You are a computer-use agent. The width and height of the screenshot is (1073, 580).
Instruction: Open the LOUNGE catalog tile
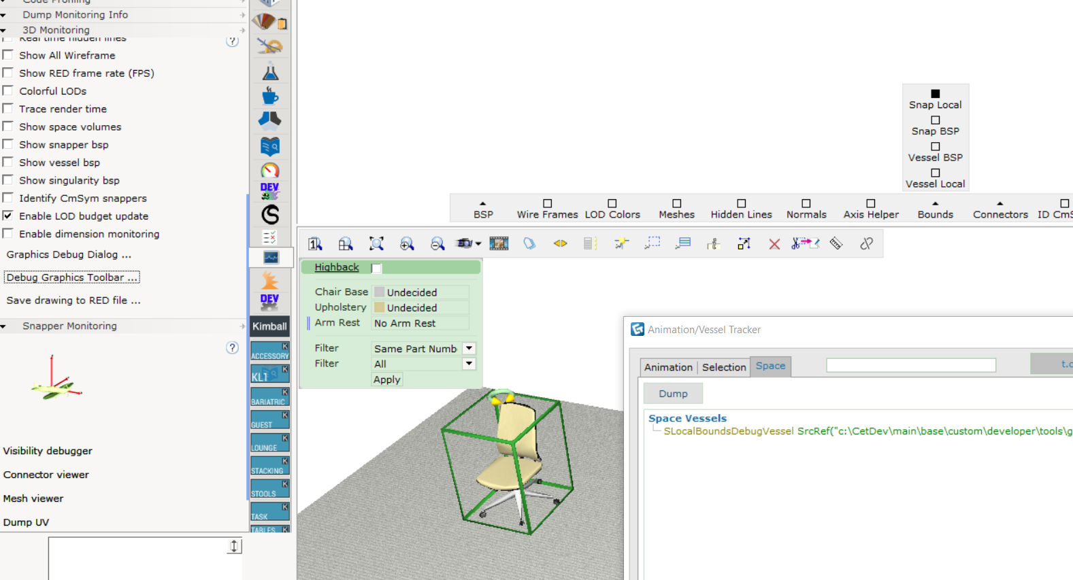click(x=270, y=443)
